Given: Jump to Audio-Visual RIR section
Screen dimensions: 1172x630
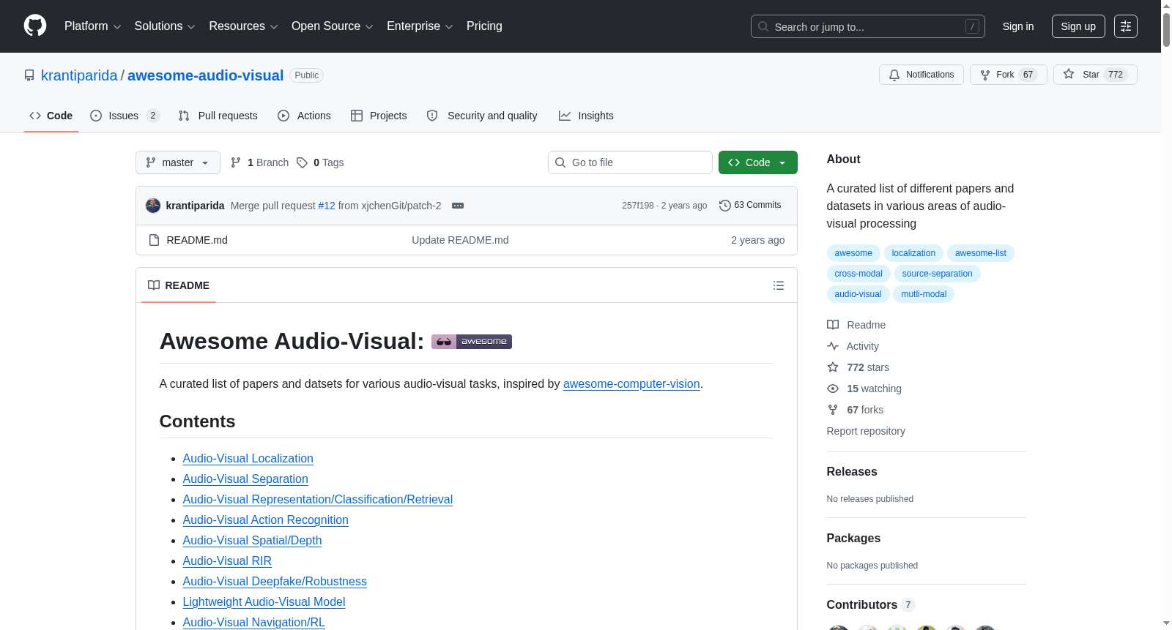Looking at the screenshot, I should pos(227,560).
